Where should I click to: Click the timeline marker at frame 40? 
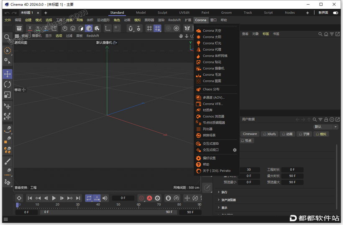(x=98, y=205)
